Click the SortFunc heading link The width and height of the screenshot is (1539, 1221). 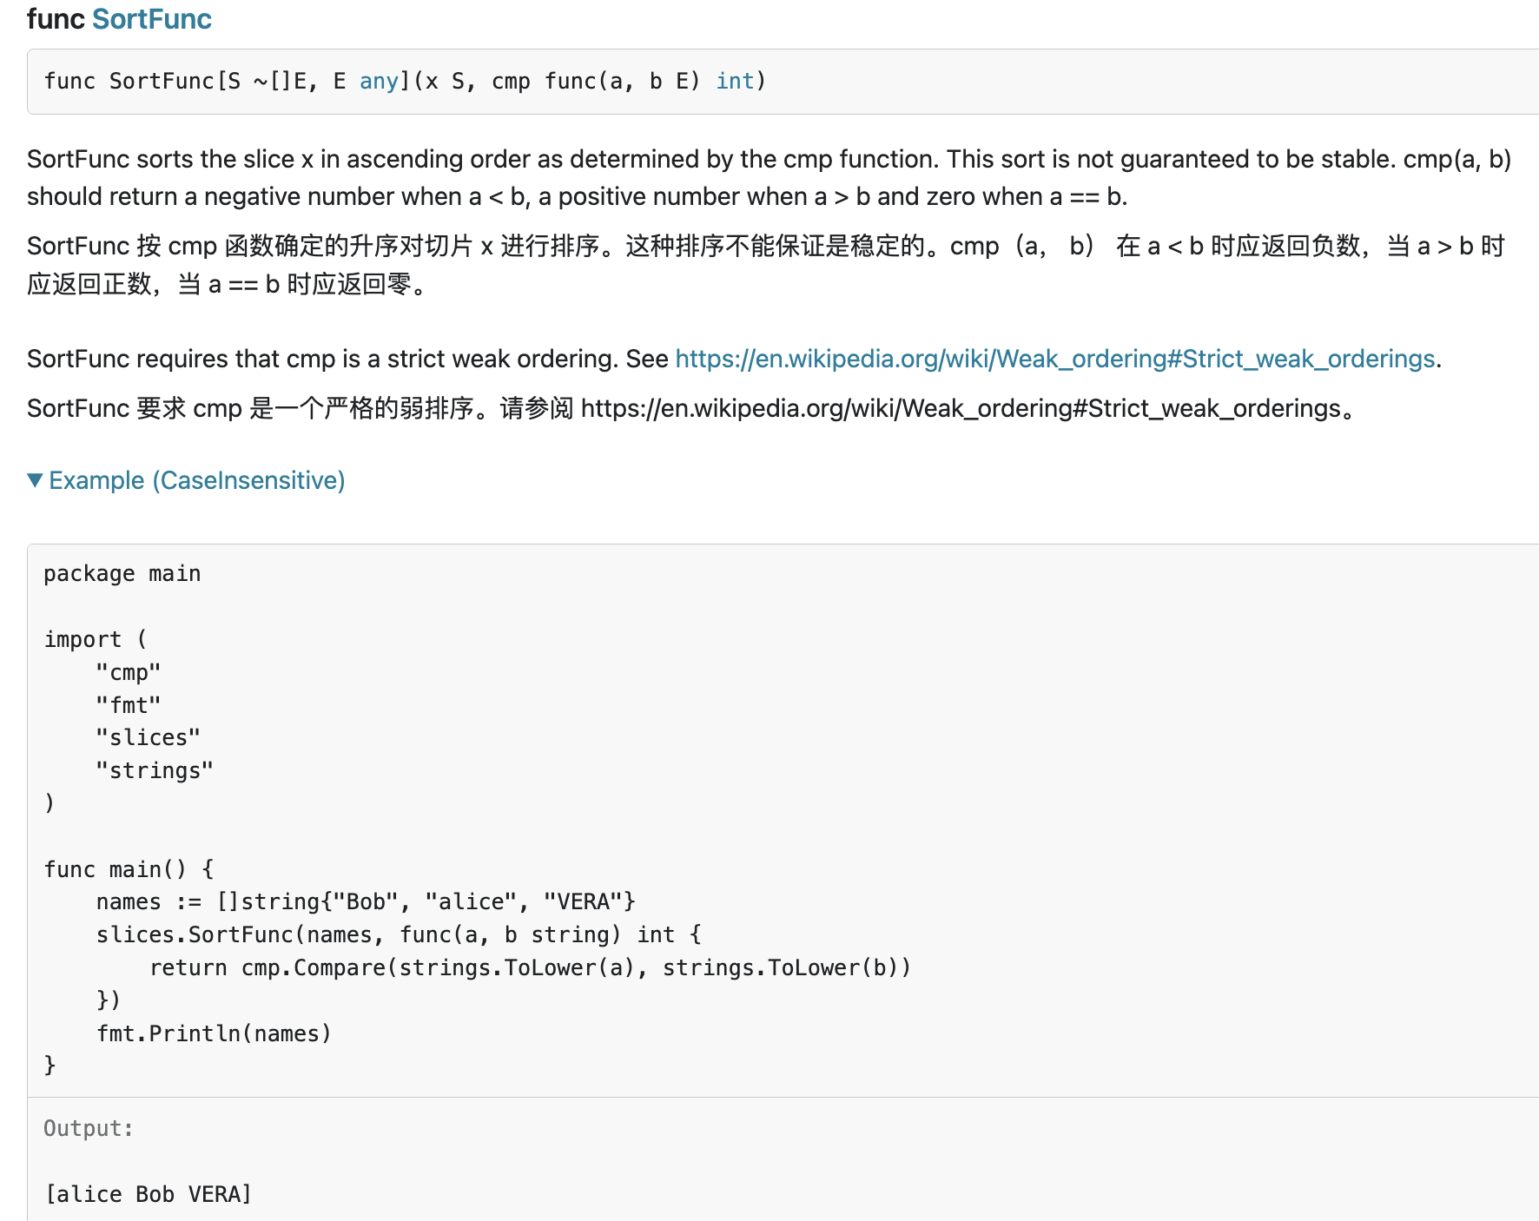[x=151, y=19]
